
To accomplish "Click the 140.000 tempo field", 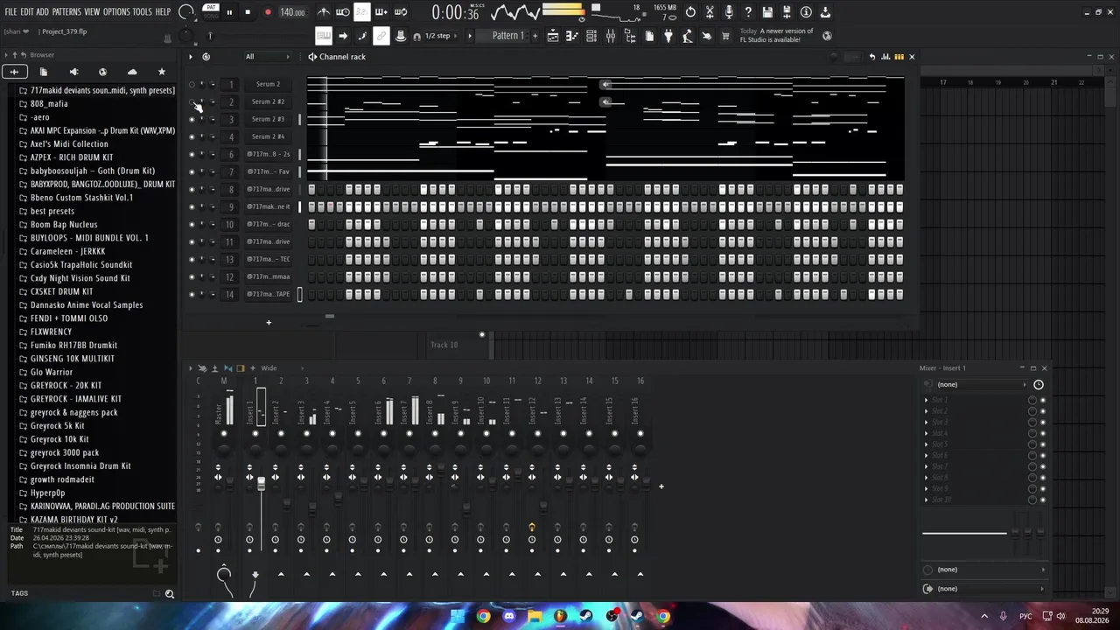I will [x=292, y=12].
